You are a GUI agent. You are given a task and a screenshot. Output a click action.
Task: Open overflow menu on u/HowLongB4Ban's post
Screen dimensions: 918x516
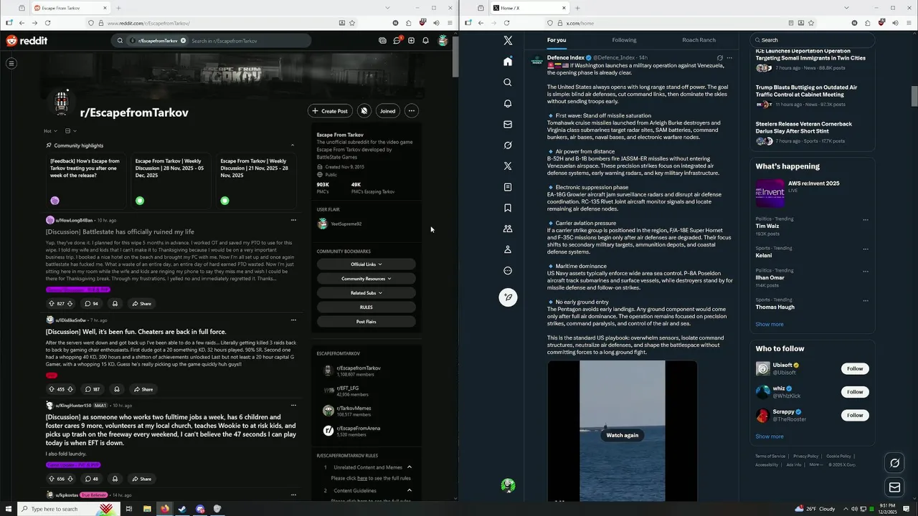(293, 220)
